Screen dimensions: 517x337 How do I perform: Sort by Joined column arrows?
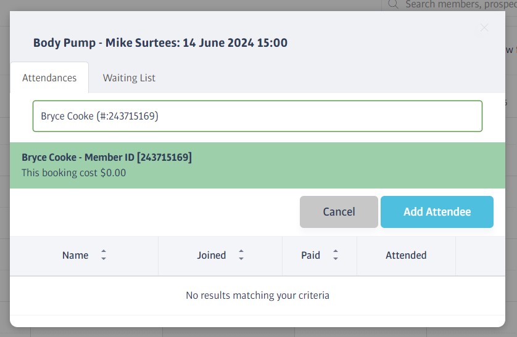(241, 255)
